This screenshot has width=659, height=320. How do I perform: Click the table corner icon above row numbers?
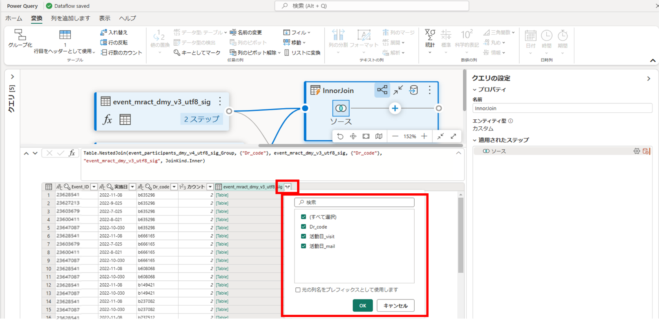pyautogui.click(x=49, y=187)
